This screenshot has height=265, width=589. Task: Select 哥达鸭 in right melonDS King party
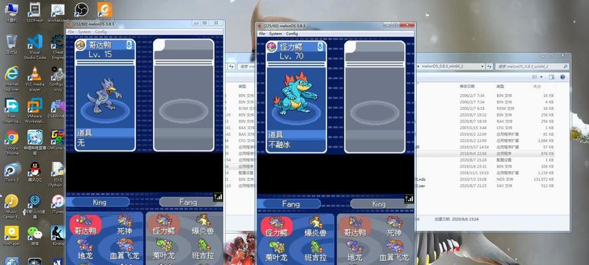pyautogui.click(x=355, y=227)
